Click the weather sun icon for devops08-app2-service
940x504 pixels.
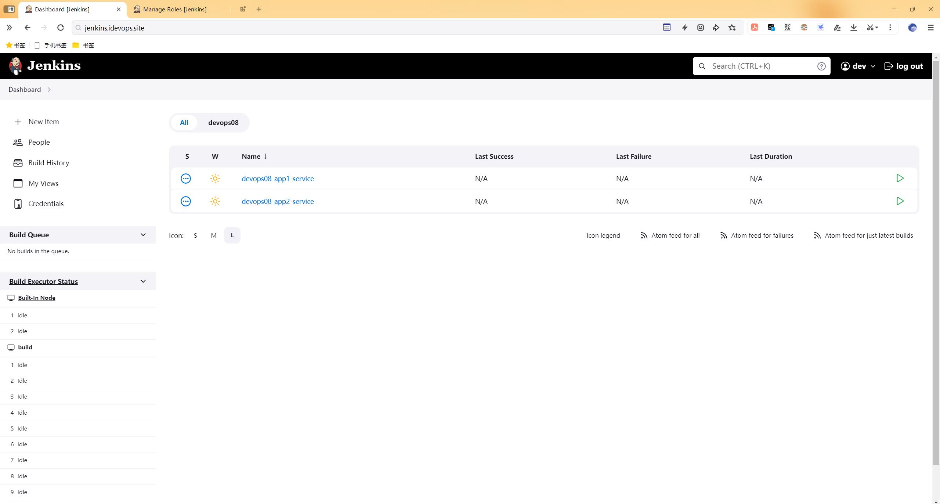coord(215,201)
